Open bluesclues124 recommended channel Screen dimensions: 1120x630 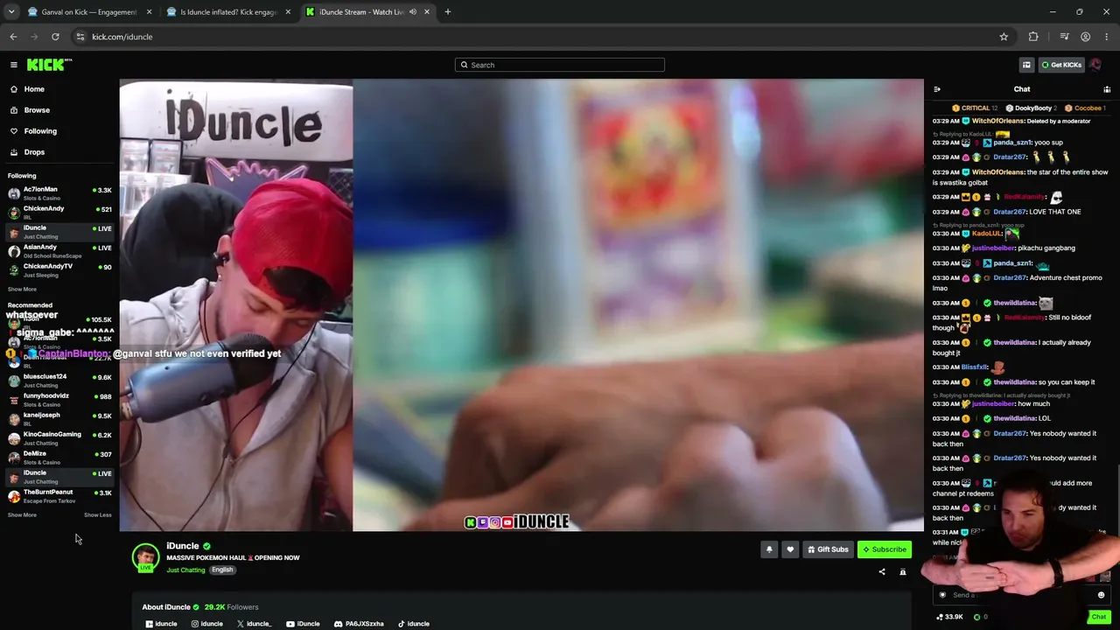tap(59, 381)
